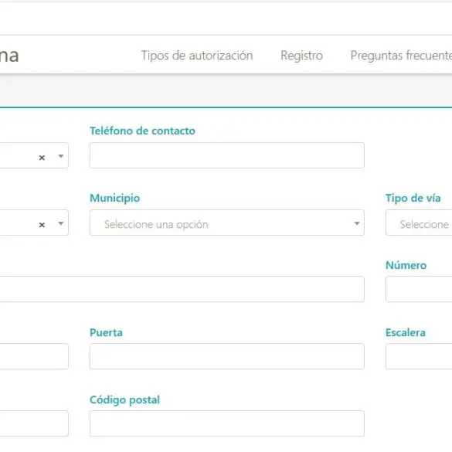Open the Municipio dropdown arrow

tap(357, 223)
